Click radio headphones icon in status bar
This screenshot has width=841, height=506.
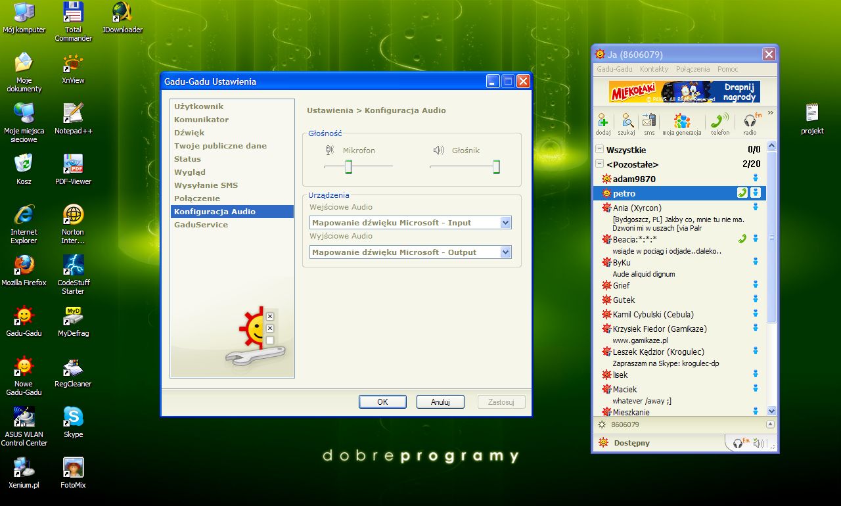(x=740, y=443)
